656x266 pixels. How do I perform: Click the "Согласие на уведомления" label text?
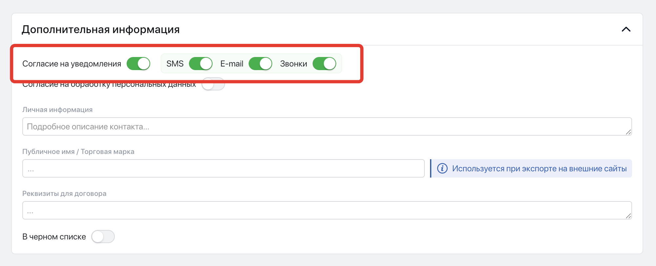tap(72, 64)
